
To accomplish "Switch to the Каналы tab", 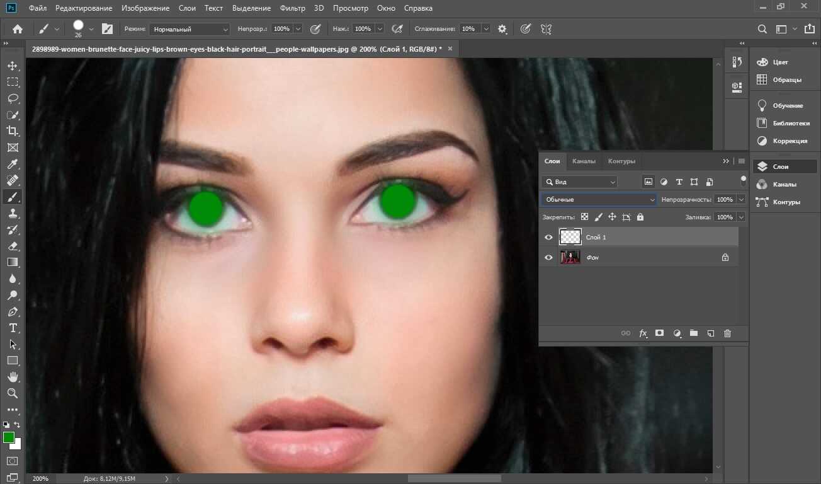I will tap(584, 161).
